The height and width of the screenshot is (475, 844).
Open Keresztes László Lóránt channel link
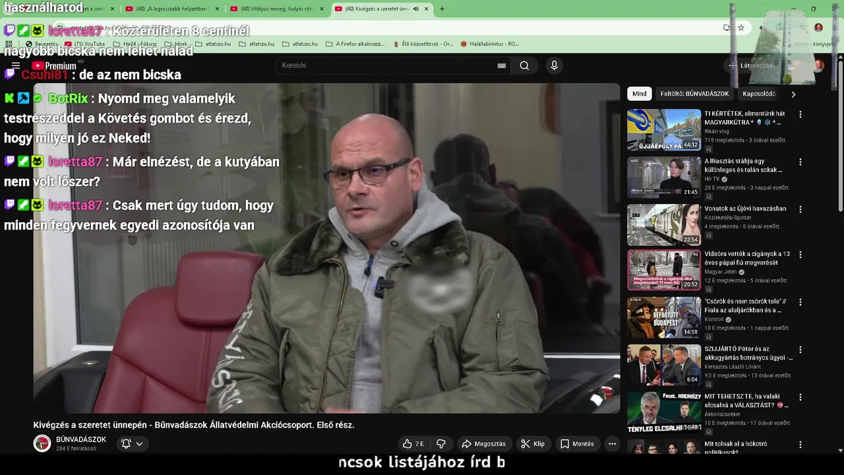tap(733, 367)
